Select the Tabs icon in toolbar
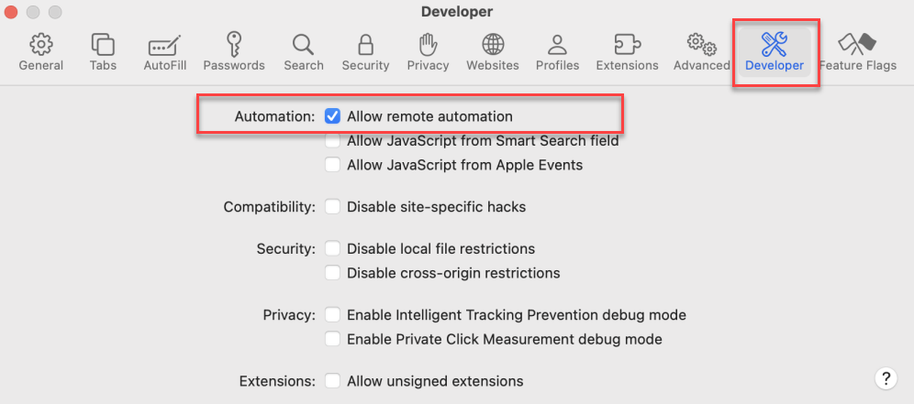Image resolution: width=914 pixels, height=404 pixels. tap(103, 44)
